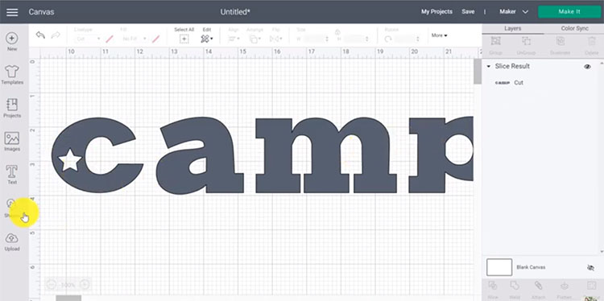
Task: Click the green Make It button
Action: 569,12
